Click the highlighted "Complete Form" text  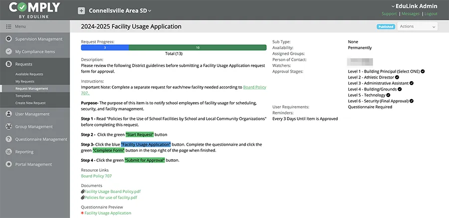[109, 150]
